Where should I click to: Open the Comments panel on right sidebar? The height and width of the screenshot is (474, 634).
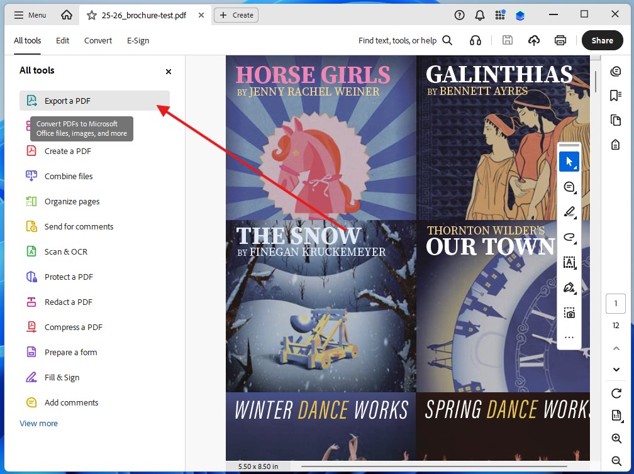pos(615,71)
